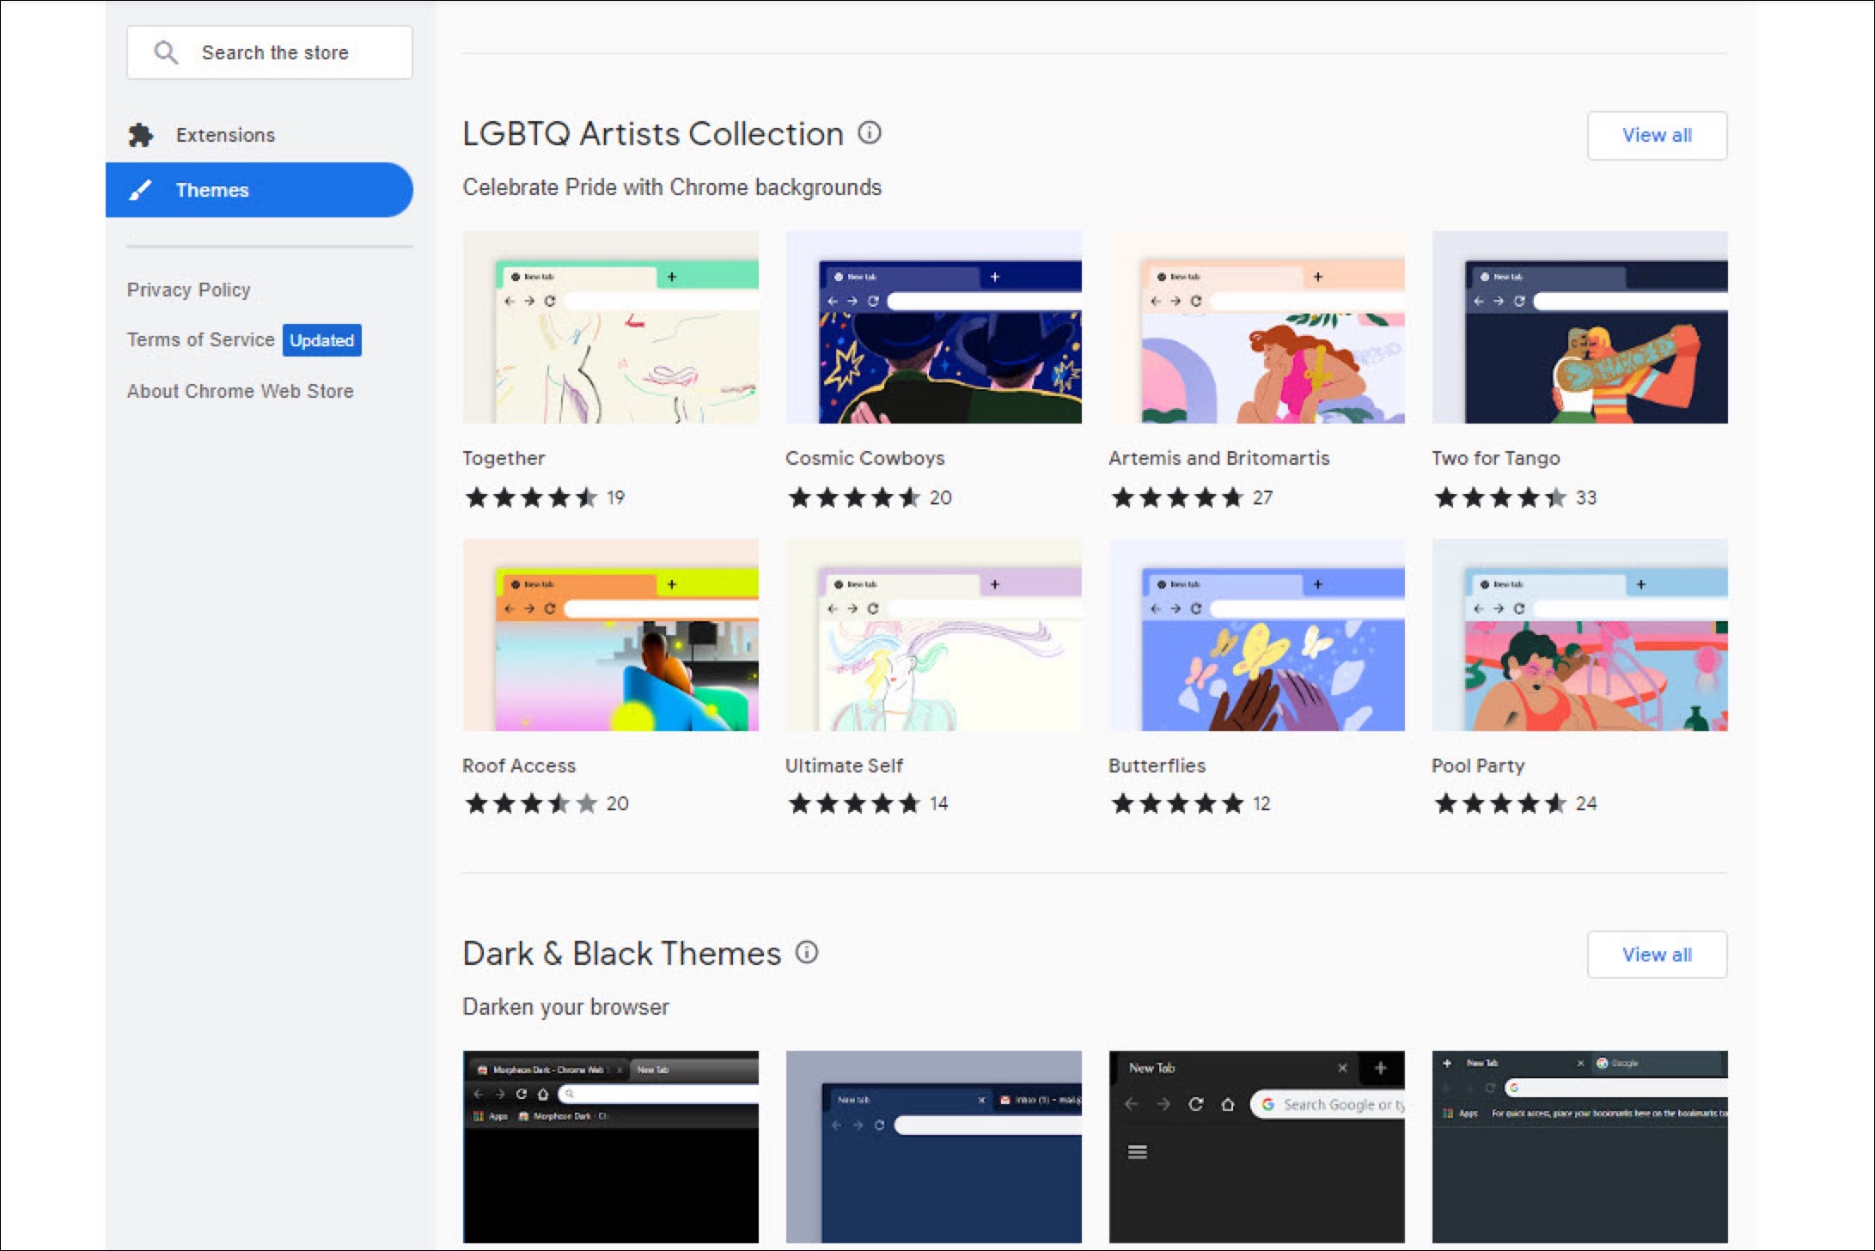Click the Updated badge
1875x1251 pixels.
click(322, 340)
